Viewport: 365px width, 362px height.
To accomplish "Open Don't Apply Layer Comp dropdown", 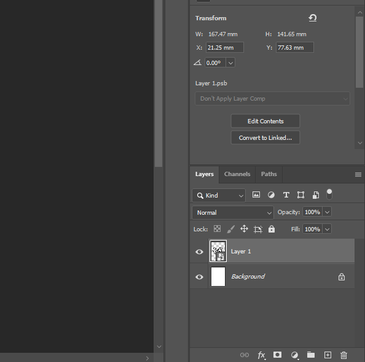I will [x=272, y=99].
